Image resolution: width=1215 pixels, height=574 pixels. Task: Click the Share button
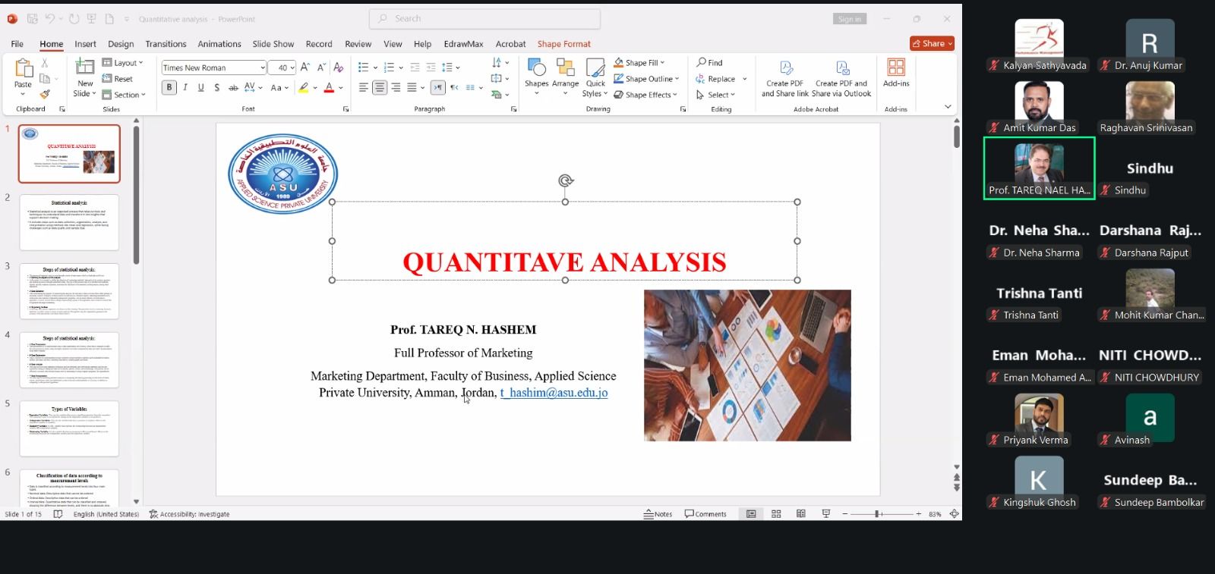click(x=933, y=43)
